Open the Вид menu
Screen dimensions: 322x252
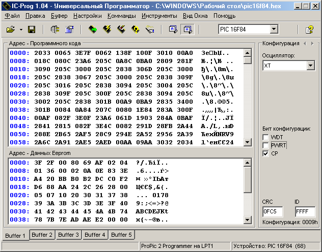point(187,16)
